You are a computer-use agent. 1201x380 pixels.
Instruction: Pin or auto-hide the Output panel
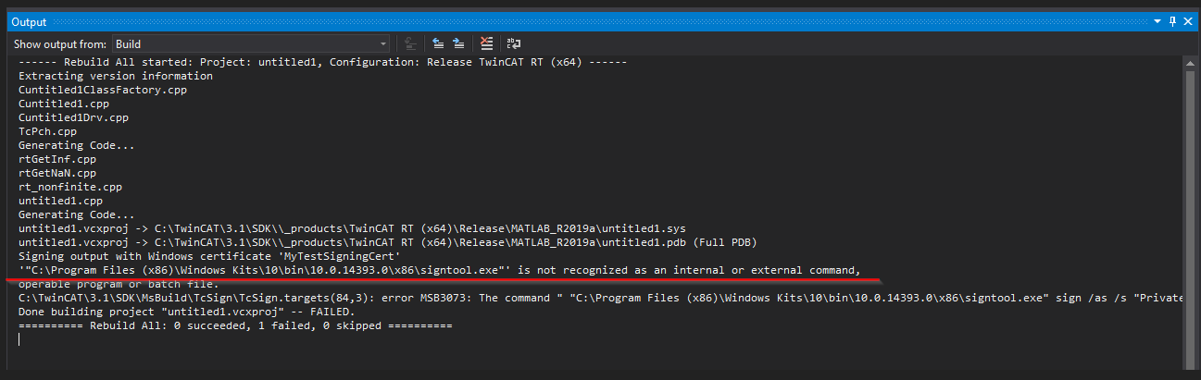(1173, 20)
